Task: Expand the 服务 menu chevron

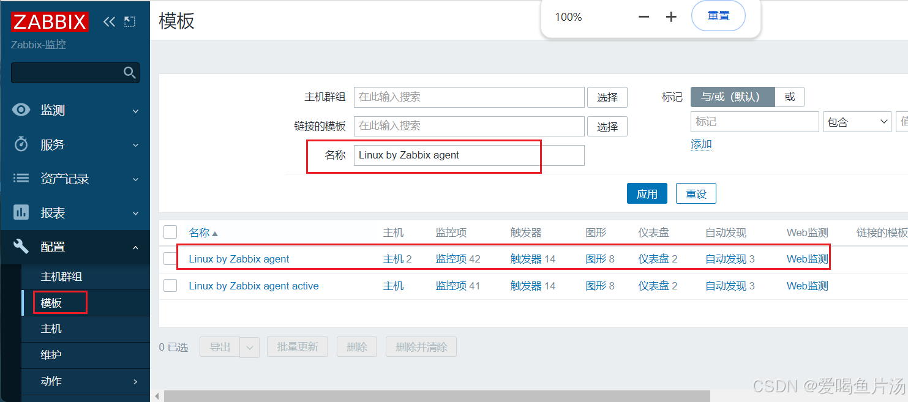Action: click(x=135, y=146)
